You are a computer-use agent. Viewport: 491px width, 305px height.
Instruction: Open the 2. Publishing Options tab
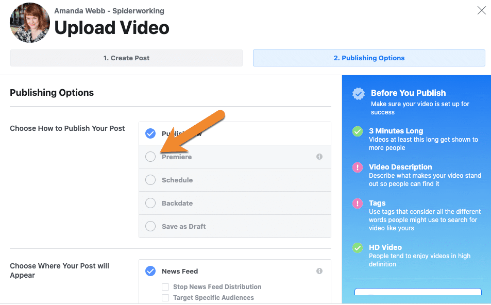pyautogui.click(x=369, y=58)
